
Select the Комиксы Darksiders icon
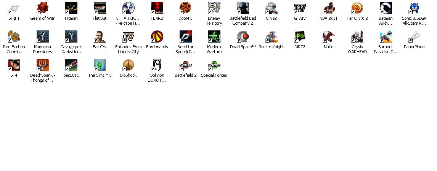point(43,36)
